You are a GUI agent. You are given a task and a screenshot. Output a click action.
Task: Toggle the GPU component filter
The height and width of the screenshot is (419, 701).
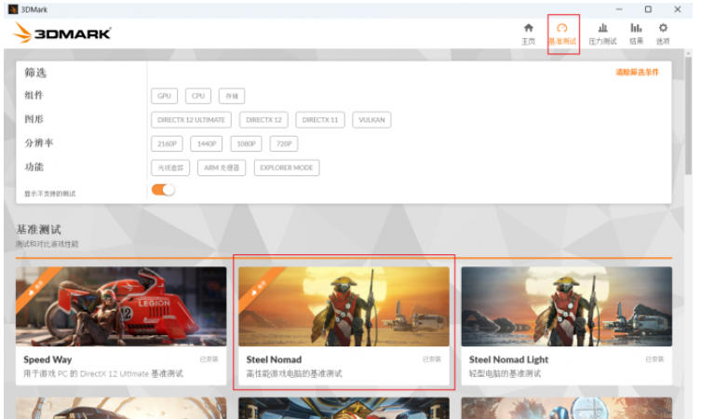coord(164,96)
